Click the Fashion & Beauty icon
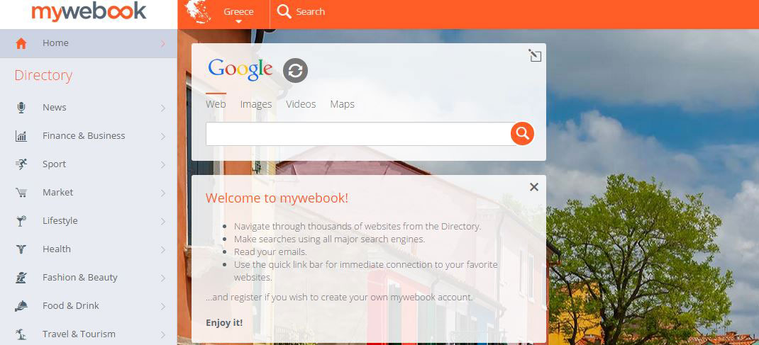 21,278
